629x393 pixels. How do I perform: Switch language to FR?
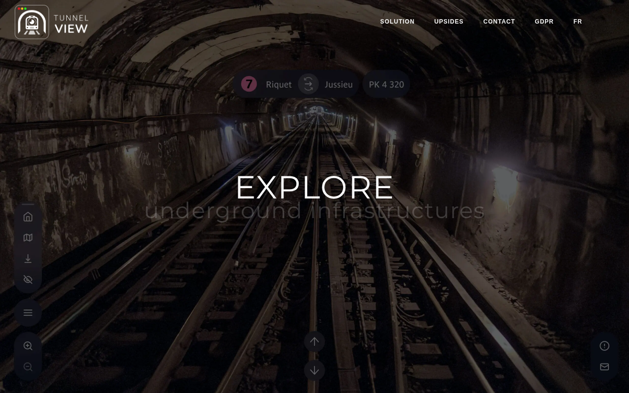tap(577, 22)
